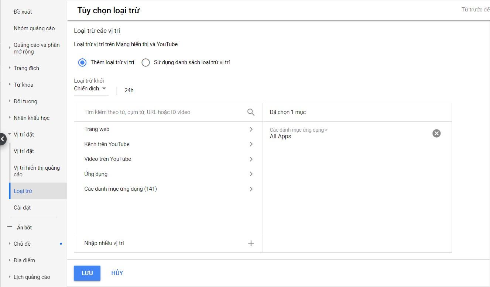This screenshot has width=490, height=287.
Task: Expand Từ khóa in sidebar
Action: pos(23,85)
